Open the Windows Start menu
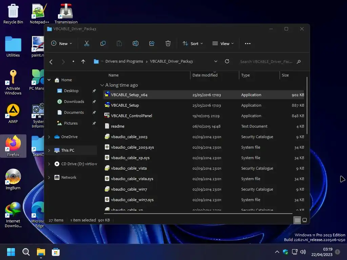 (11, 252)
